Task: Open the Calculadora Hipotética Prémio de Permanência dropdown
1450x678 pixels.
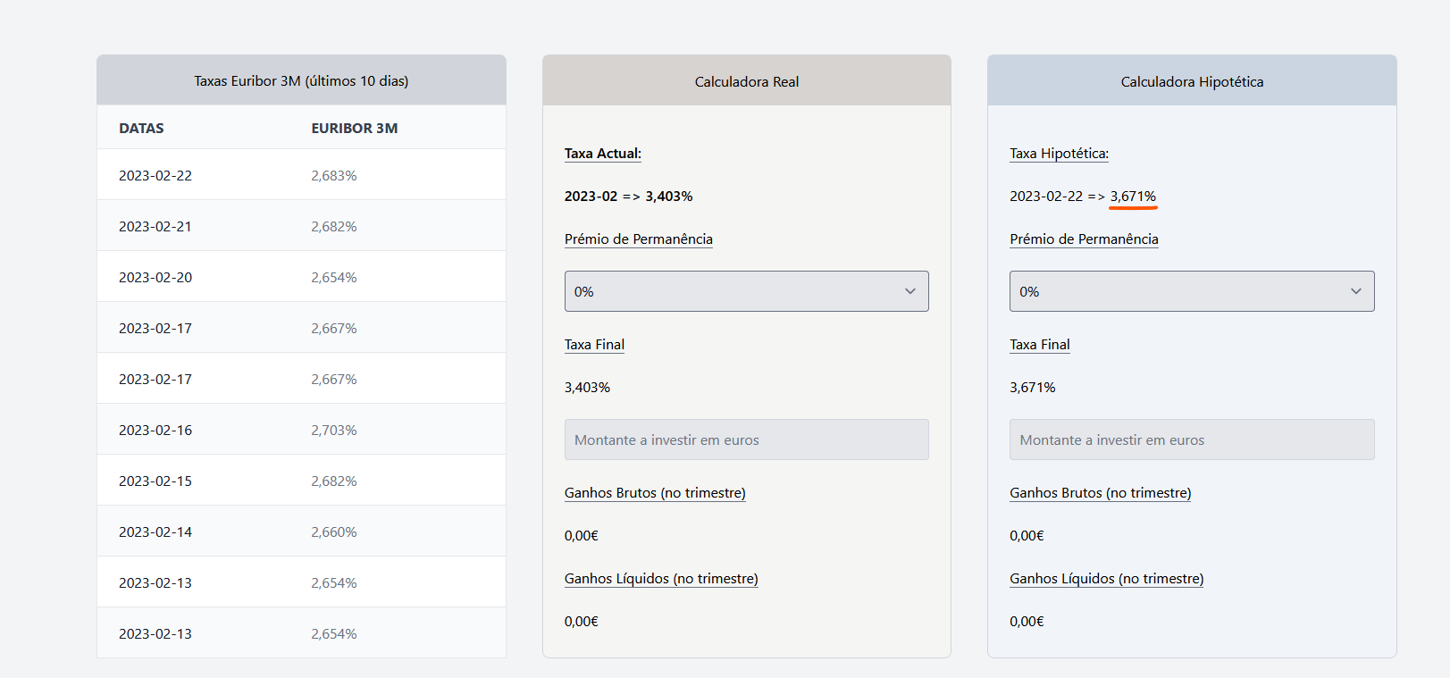Action: 1191,291
